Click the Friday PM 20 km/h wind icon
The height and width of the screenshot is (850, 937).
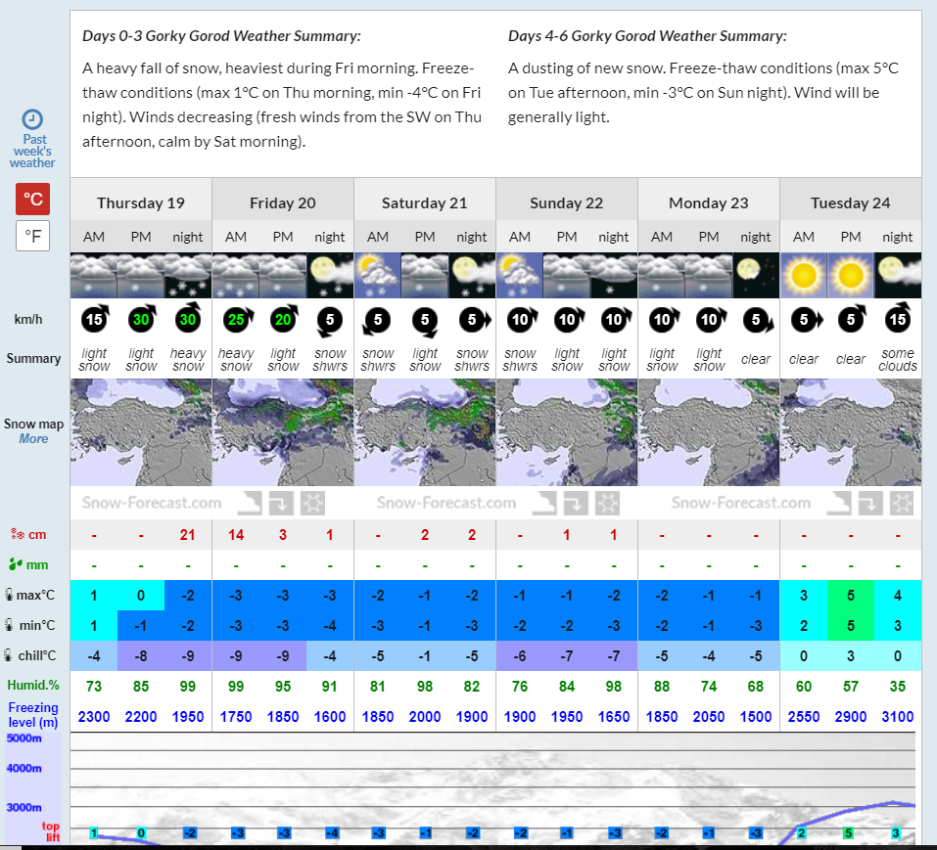point(284,319)
